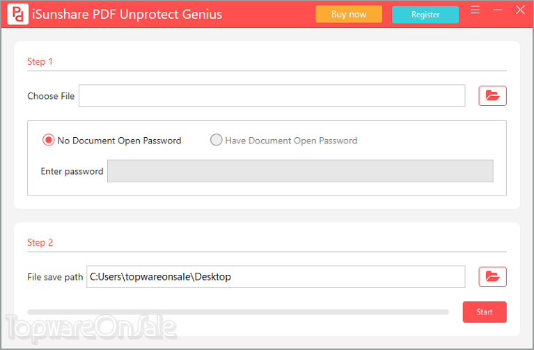
Task: Close the iSunshare PDF Unprotect Genius window
Action: click(520, 10)
